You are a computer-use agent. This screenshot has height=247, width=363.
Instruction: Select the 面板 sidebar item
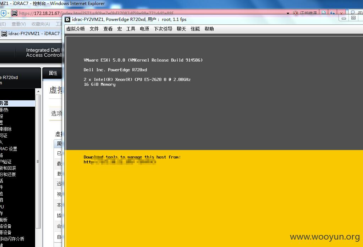(4, 220)
